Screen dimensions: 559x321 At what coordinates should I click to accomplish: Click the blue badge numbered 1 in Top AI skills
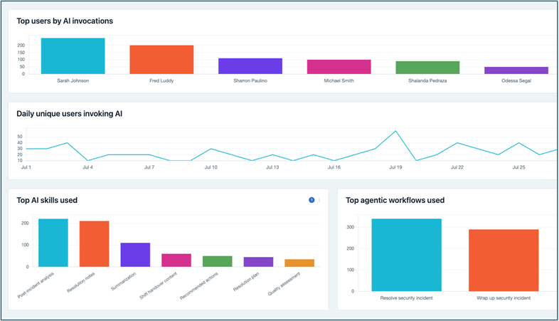pos(312,200)
